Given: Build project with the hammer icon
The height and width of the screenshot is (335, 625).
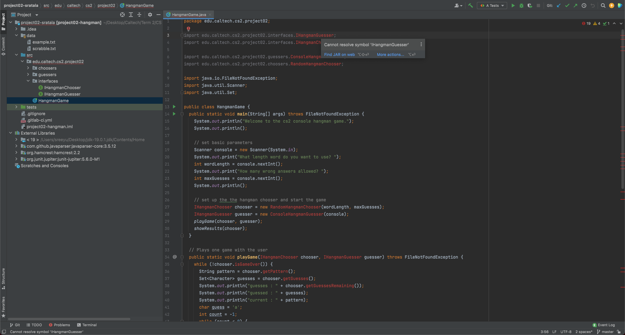Looking at the screenshot, I should click(x=470, y=6).
